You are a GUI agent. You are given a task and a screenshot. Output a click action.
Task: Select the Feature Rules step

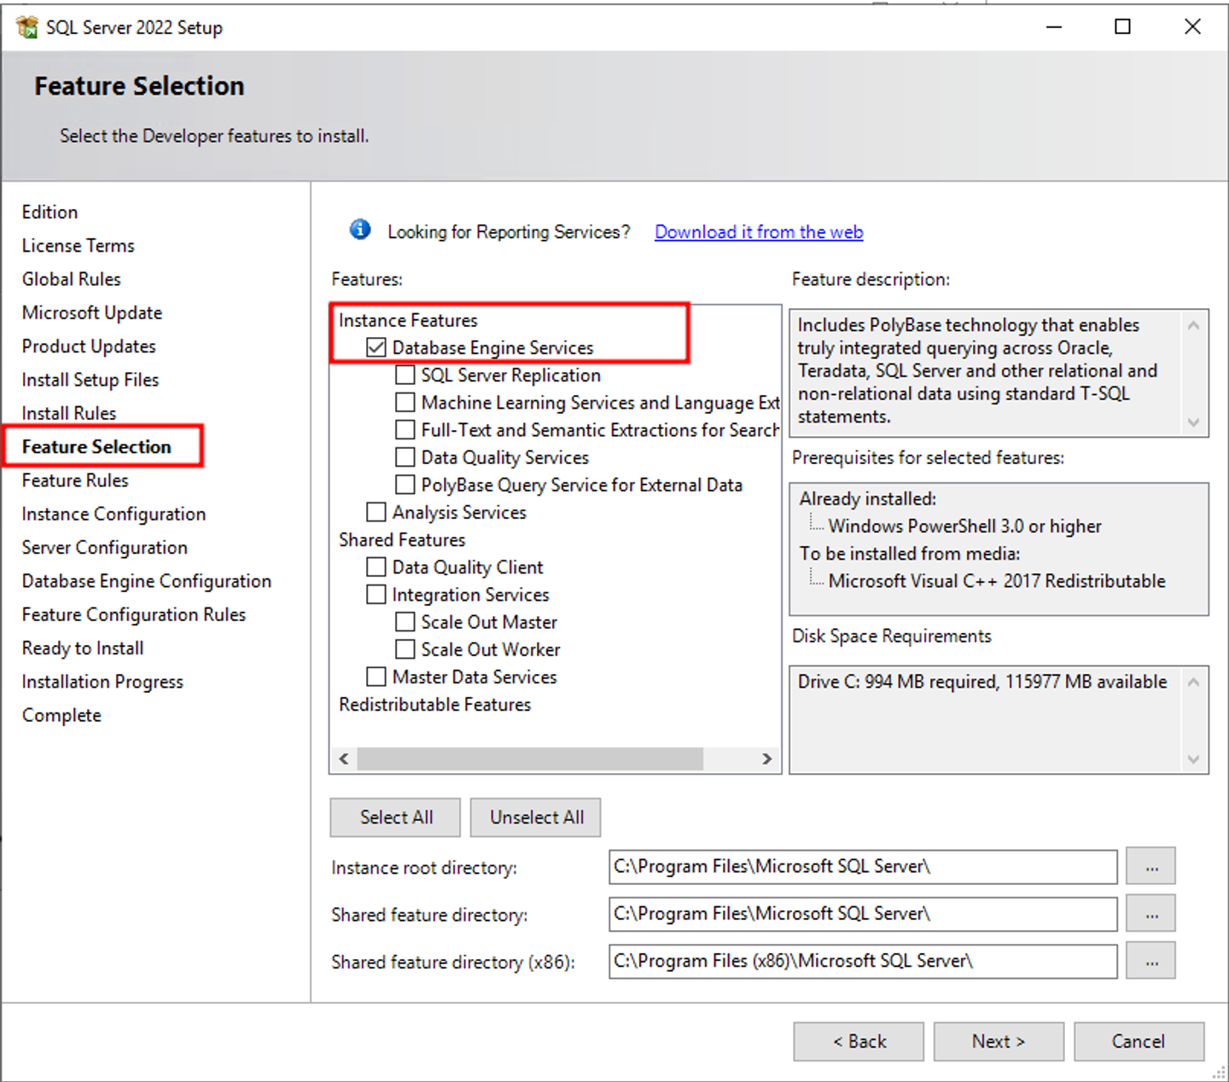point(74,480)
